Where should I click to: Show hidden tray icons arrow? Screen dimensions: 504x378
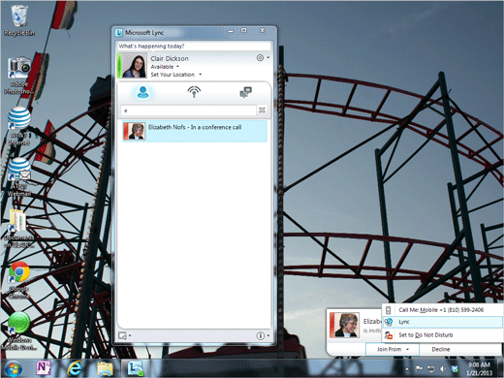407,369
